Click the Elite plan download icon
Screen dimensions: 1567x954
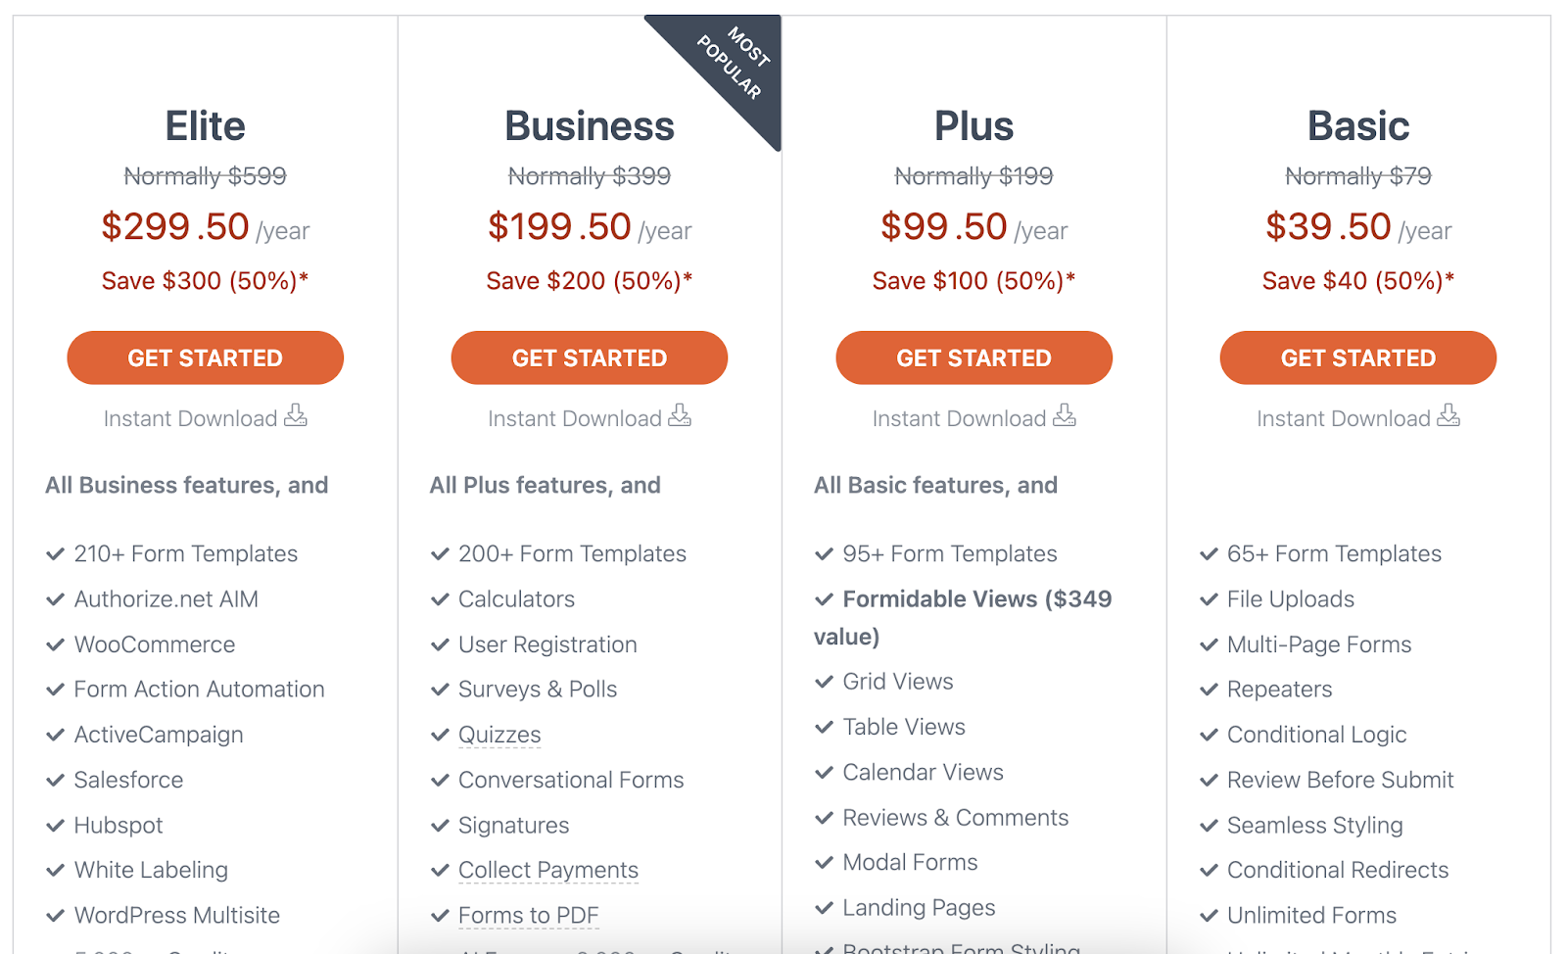tap(296, 416)
